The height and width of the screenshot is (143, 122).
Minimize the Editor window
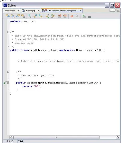point(107,5)
